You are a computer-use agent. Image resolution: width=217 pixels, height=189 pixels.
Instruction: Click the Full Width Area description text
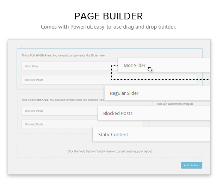coord(63,55)
